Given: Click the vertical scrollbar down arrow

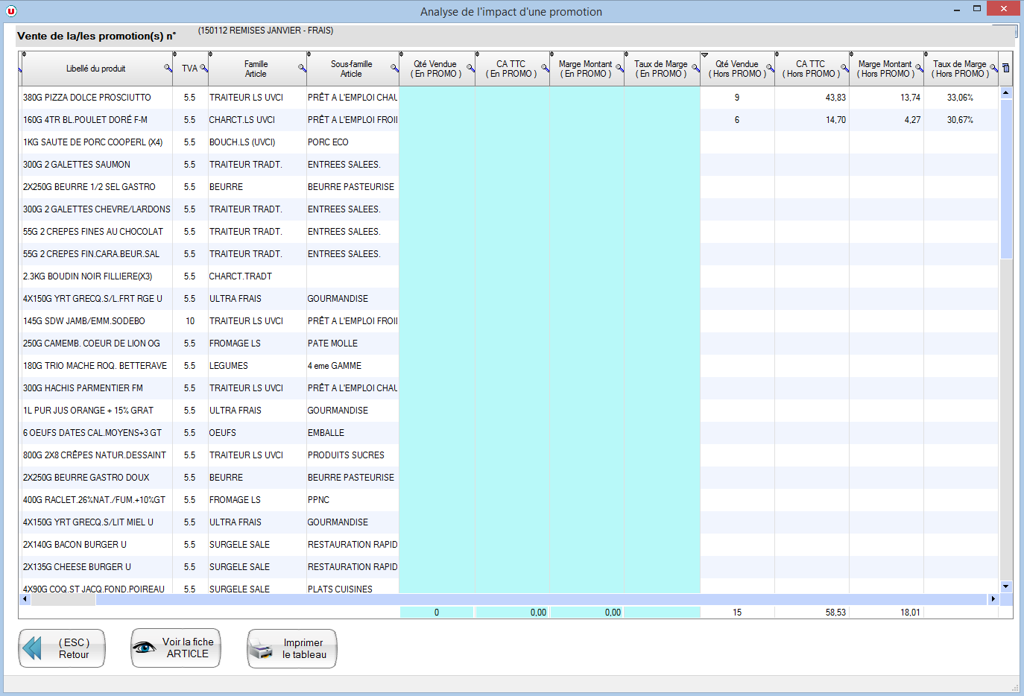Looking at the screenshot, I should pos(1005,586).
